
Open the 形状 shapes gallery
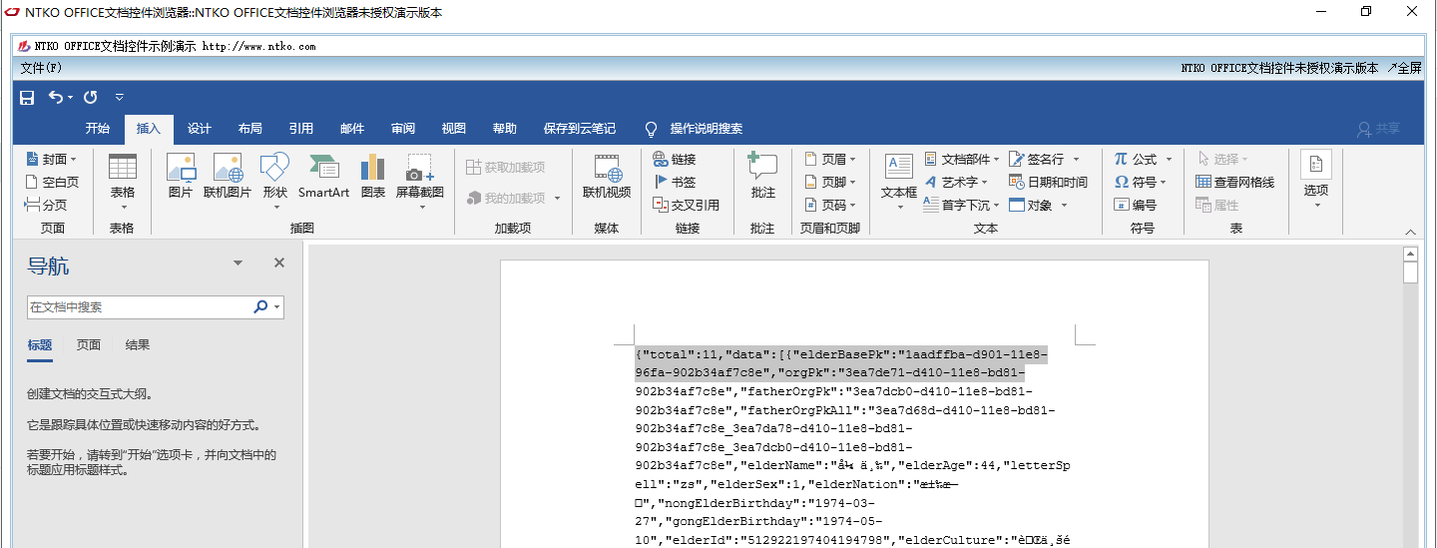[x=274, y=182]
